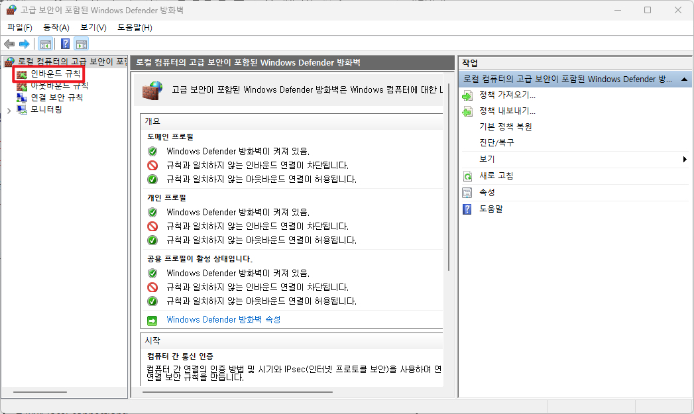The width and height of the screenshot is (694, 414).
Task: Click the 새로 고침 action
Action: (496, 176)
